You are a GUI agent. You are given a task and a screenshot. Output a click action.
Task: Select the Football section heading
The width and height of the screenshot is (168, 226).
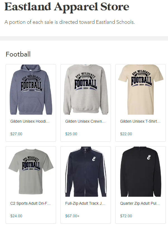coord(18,54)
